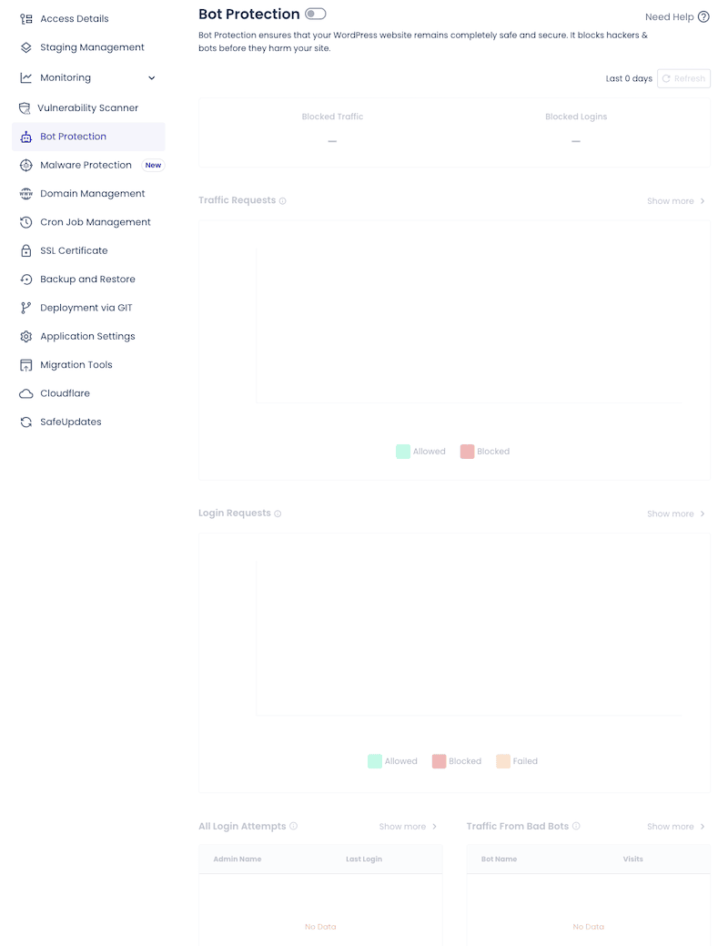
Task: Select the SSL Certificate padlock icon
Action: coord(26,250)
